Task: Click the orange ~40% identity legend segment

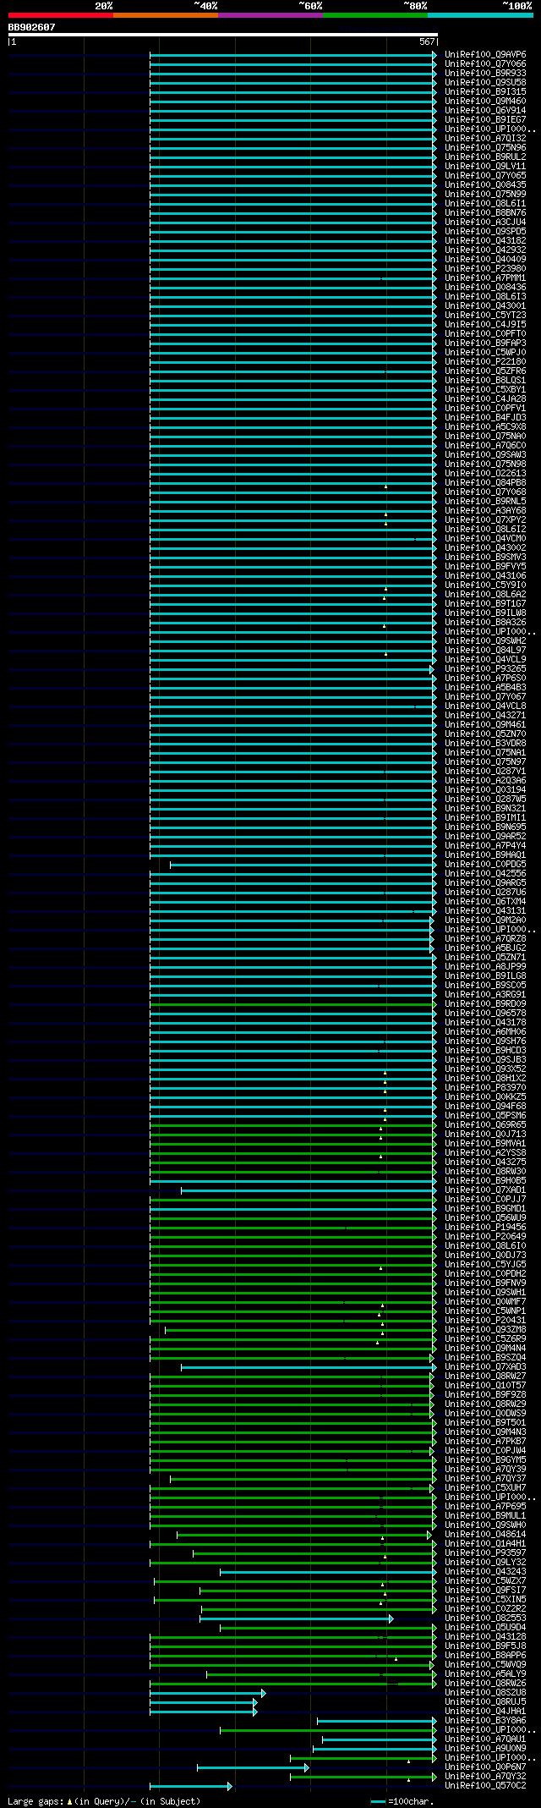Action: tap(165, 15)
